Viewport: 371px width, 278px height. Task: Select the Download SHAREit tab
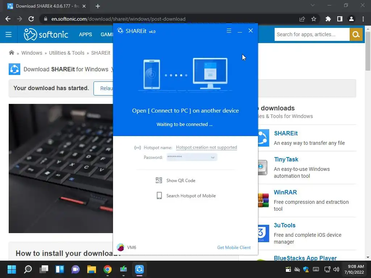[47, 6]
